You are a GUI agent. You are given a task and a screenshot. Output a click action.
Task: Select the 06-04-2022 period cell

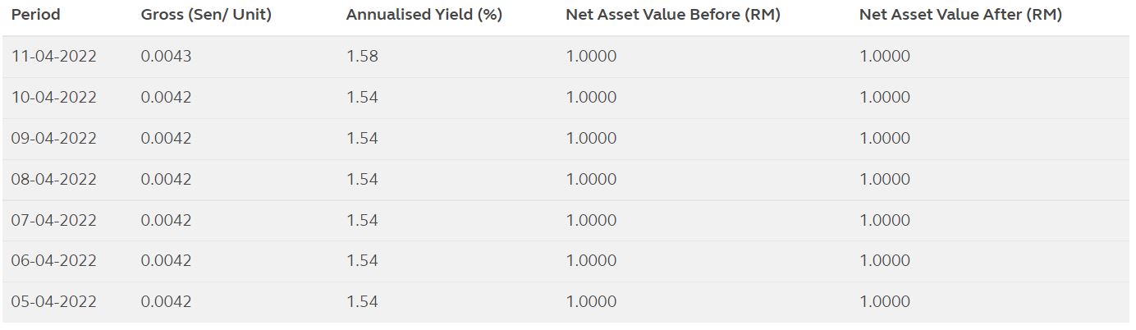point(53,261)
